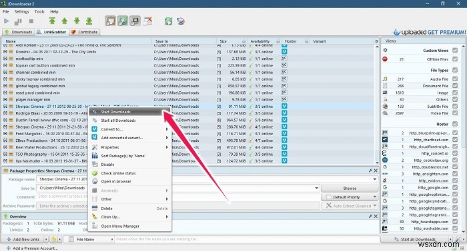
Task: Click the Move Down green arrow icon
Action: coord(77,21)
